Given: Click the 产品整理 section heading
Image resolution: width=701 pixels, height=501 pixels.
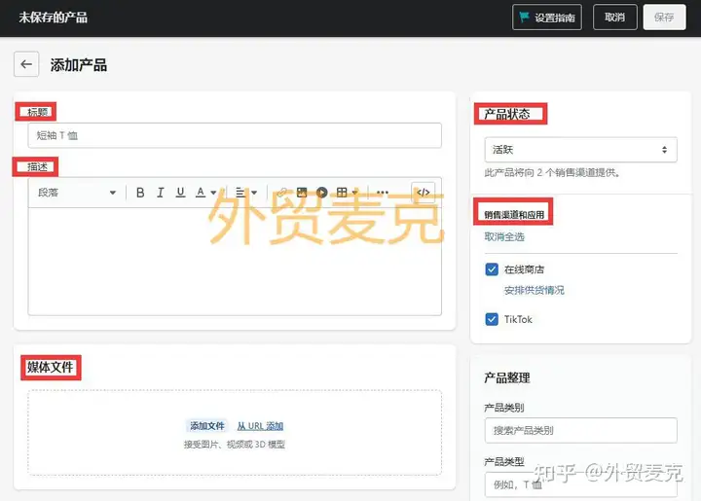Looking at the screenshot, I should (507, 378).
